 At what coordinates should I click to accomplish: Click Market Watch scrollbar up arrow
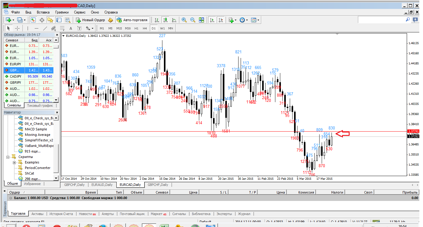[x=56, y=40]
